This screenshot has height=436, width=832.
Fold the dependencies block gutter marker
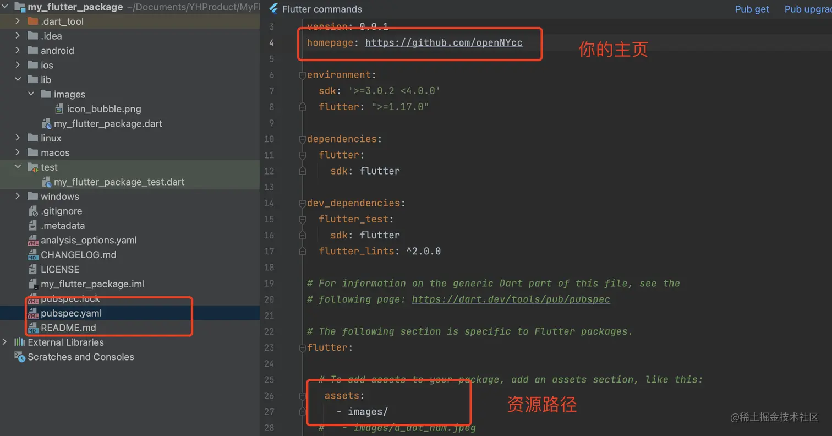302,139
